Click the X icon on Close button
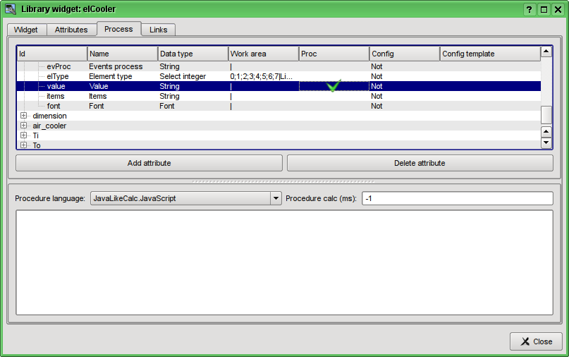 pyautogui.click(x=525, y=341)
